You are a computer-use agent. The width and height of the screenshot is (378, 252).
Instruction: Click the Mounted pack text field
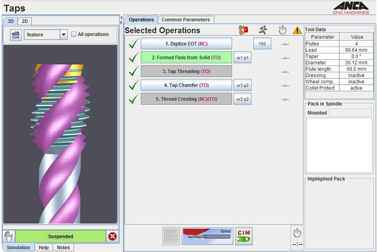[350, 113]
